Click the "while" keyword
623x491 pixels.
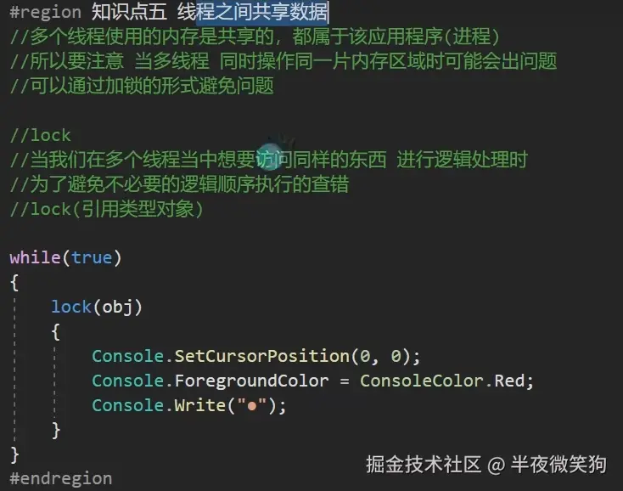pyautogui.click(x=35, y=257)
